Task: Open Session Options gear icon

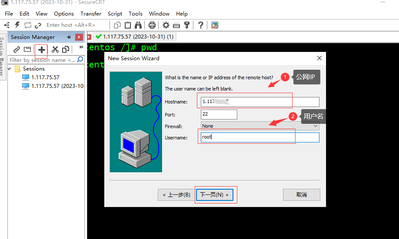Action: point(166,25)
